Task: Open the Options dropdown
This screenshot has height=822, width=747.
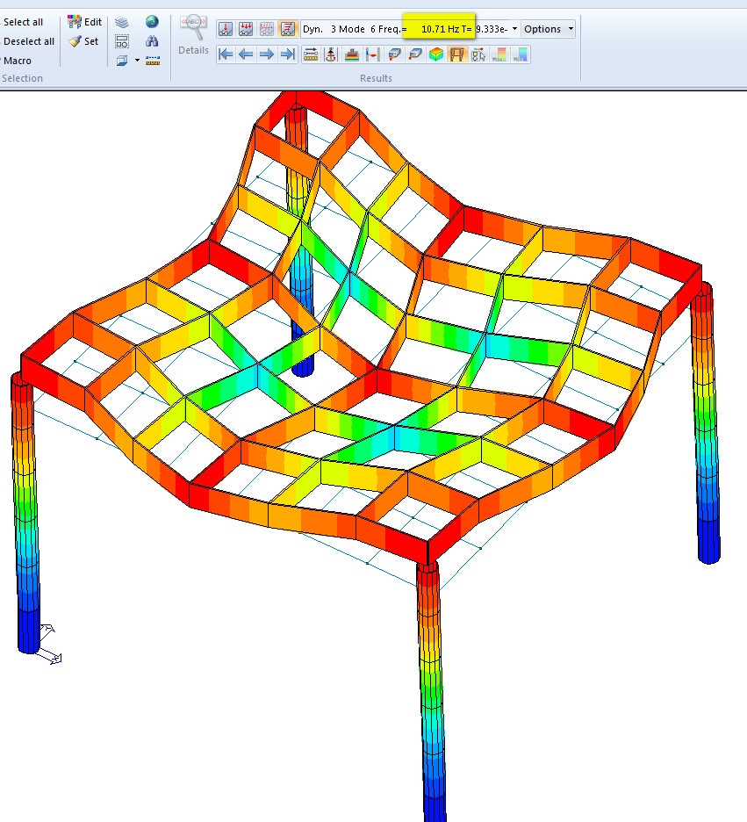Action: coord(548,29)
